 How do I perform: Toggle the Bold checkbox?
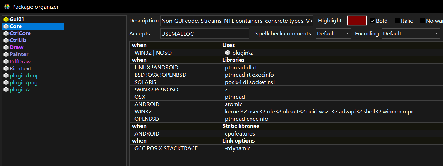pos(373,21)
